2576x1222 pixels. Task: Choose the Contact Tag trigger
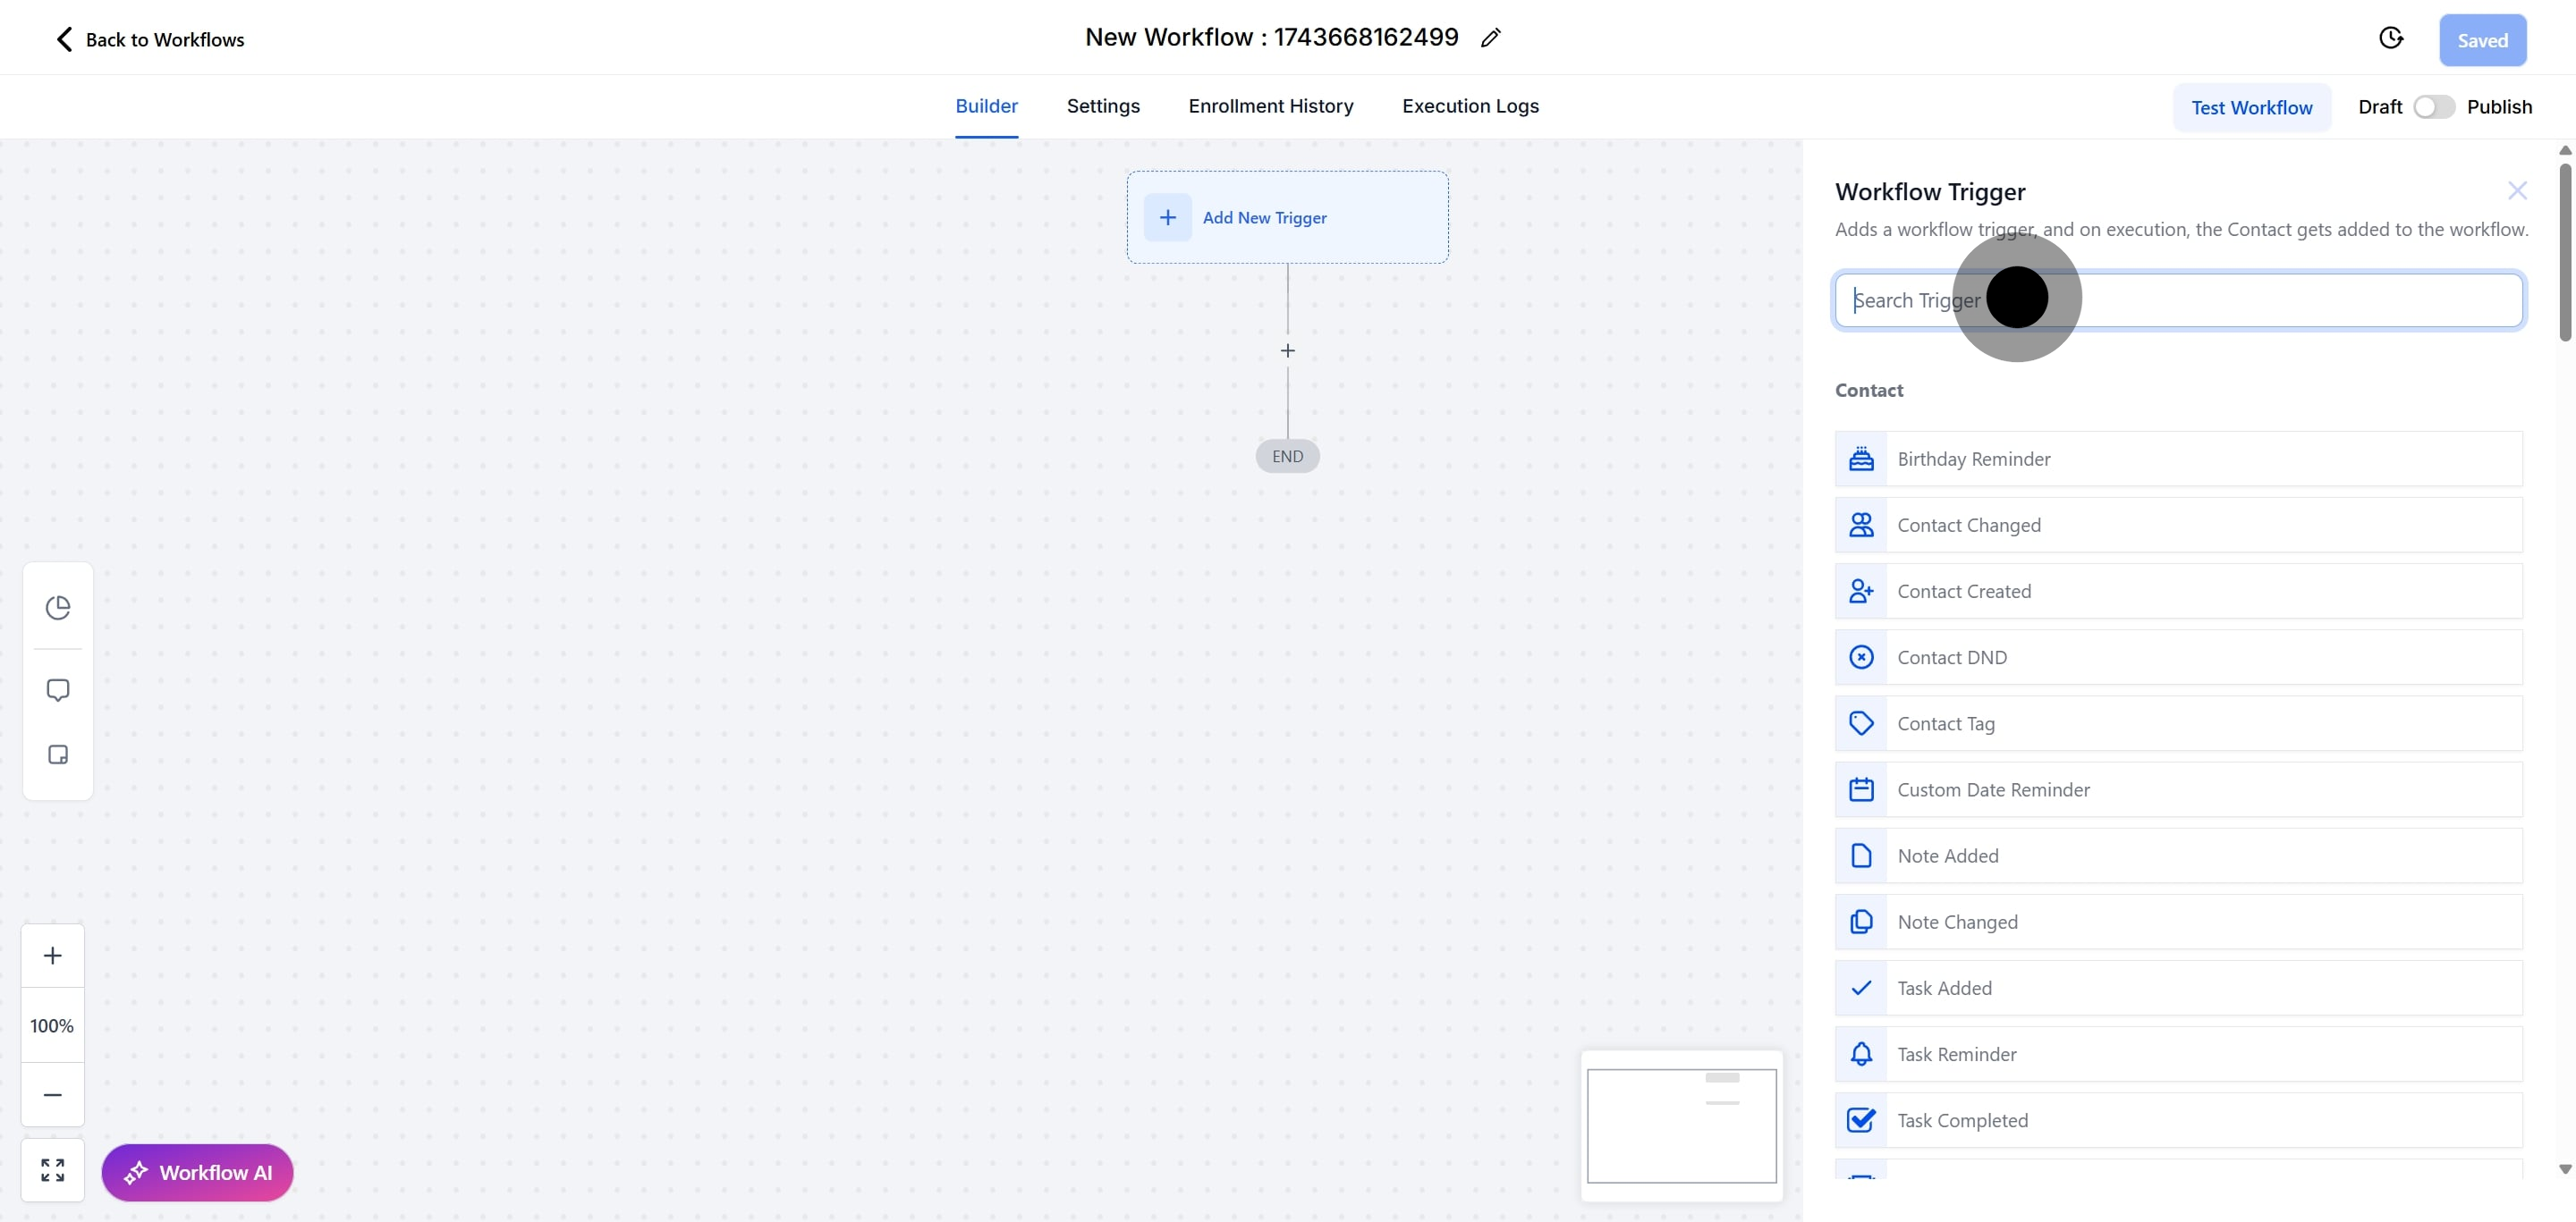tap(2178, 723)
